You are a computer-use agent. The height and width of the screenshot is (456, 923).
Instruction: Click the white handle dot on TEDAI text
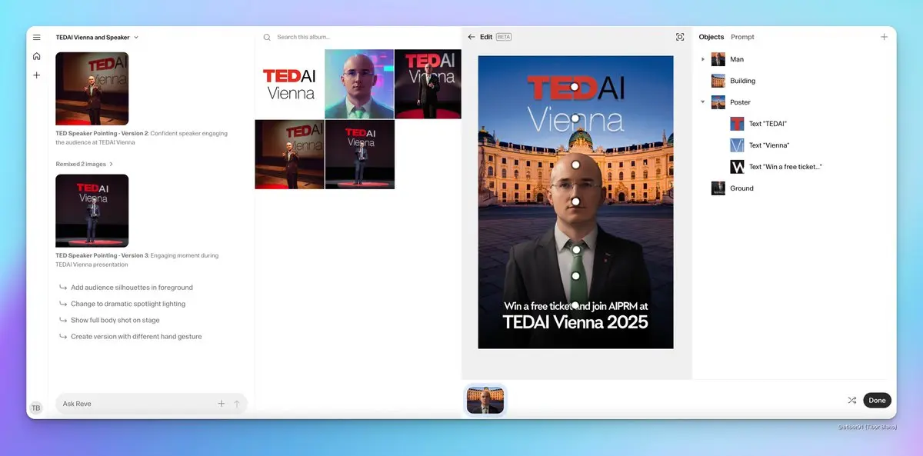coord(575,87)
